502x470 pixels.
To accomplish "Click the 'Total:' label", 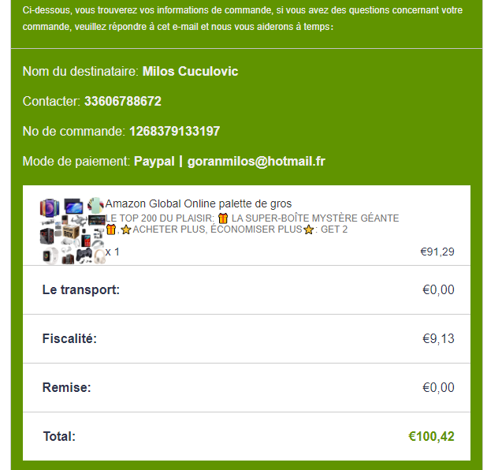I will (x=59, y=436).
